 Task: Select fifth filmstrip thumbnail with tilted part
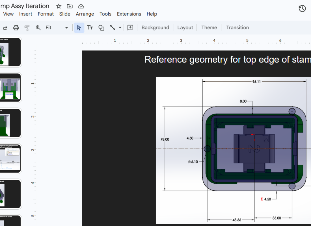point(10,194)
